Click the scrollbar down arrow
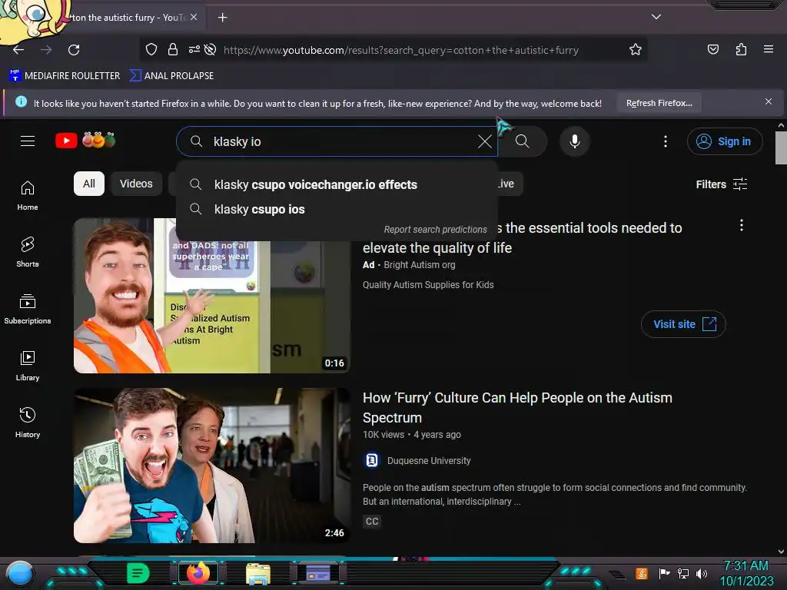This screenshot has height=590, width=787. [781, 552]
